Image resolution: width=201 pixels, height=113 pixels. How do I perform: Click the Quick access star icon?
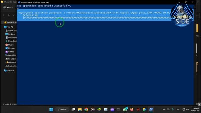(x=5, y=22)
